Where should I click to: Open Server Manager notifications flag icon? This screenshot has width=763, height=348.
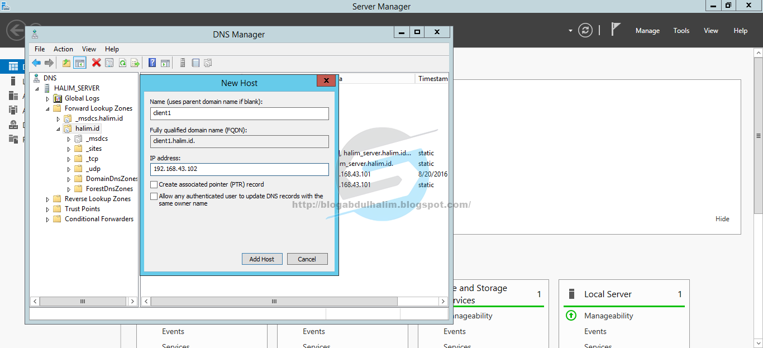tap(616, 30)
